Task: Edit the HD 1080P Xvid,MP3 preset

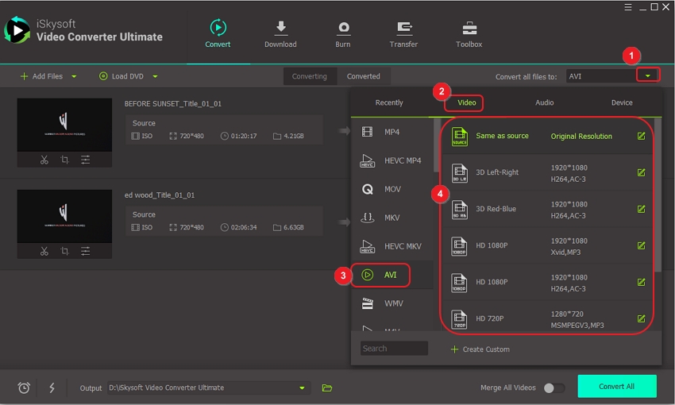Action: [641, 245]
